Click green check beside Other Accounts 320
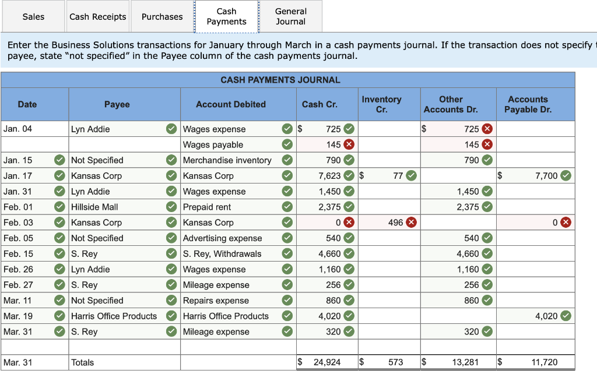Screen dimensions: 597x374 pyautogui.click(x=487, y=332)
